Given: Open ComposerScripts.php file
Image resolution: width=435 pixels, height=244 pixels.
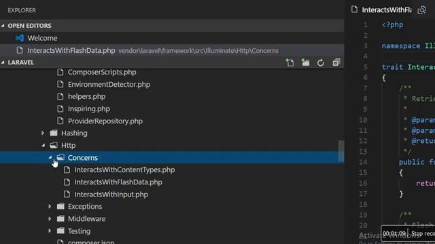Looking at the screenshot, I should tap(102, 73).
